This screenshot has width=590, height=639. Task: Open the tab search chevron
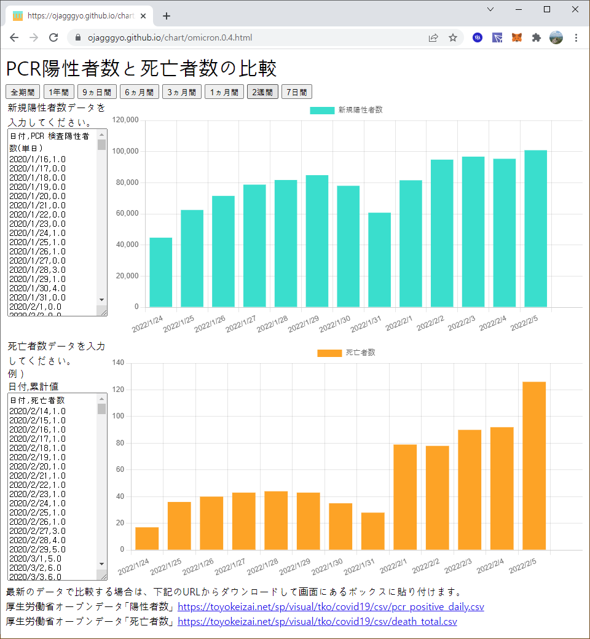[x=490, y=9]
